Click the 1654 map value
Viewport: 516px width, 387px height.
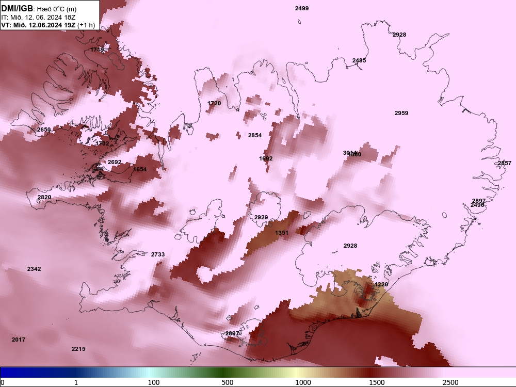pos(140,169)
